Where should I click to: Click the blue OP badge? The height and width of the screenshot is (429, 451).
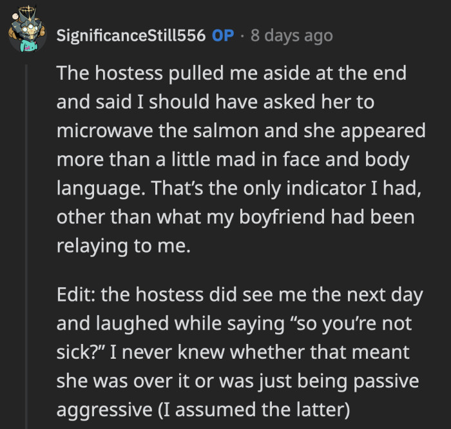point(223,35)
